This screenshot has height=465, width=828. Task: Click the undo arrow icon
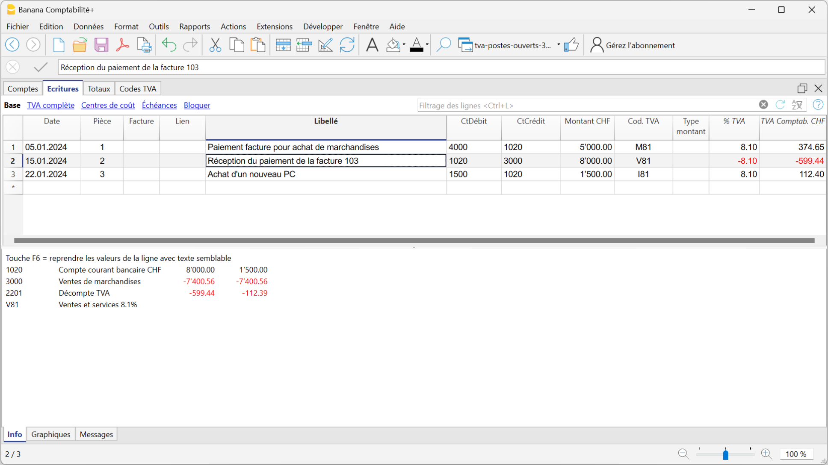169,45
